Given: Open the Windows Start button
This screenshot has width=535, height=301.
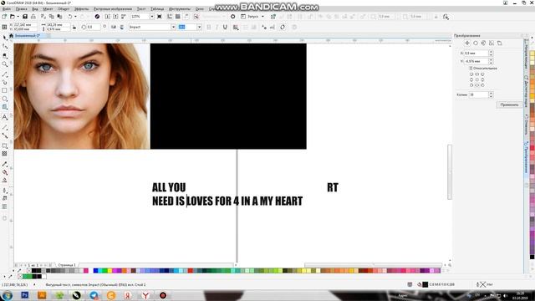Looking at the screenshot, I should (x=7, y=295).
